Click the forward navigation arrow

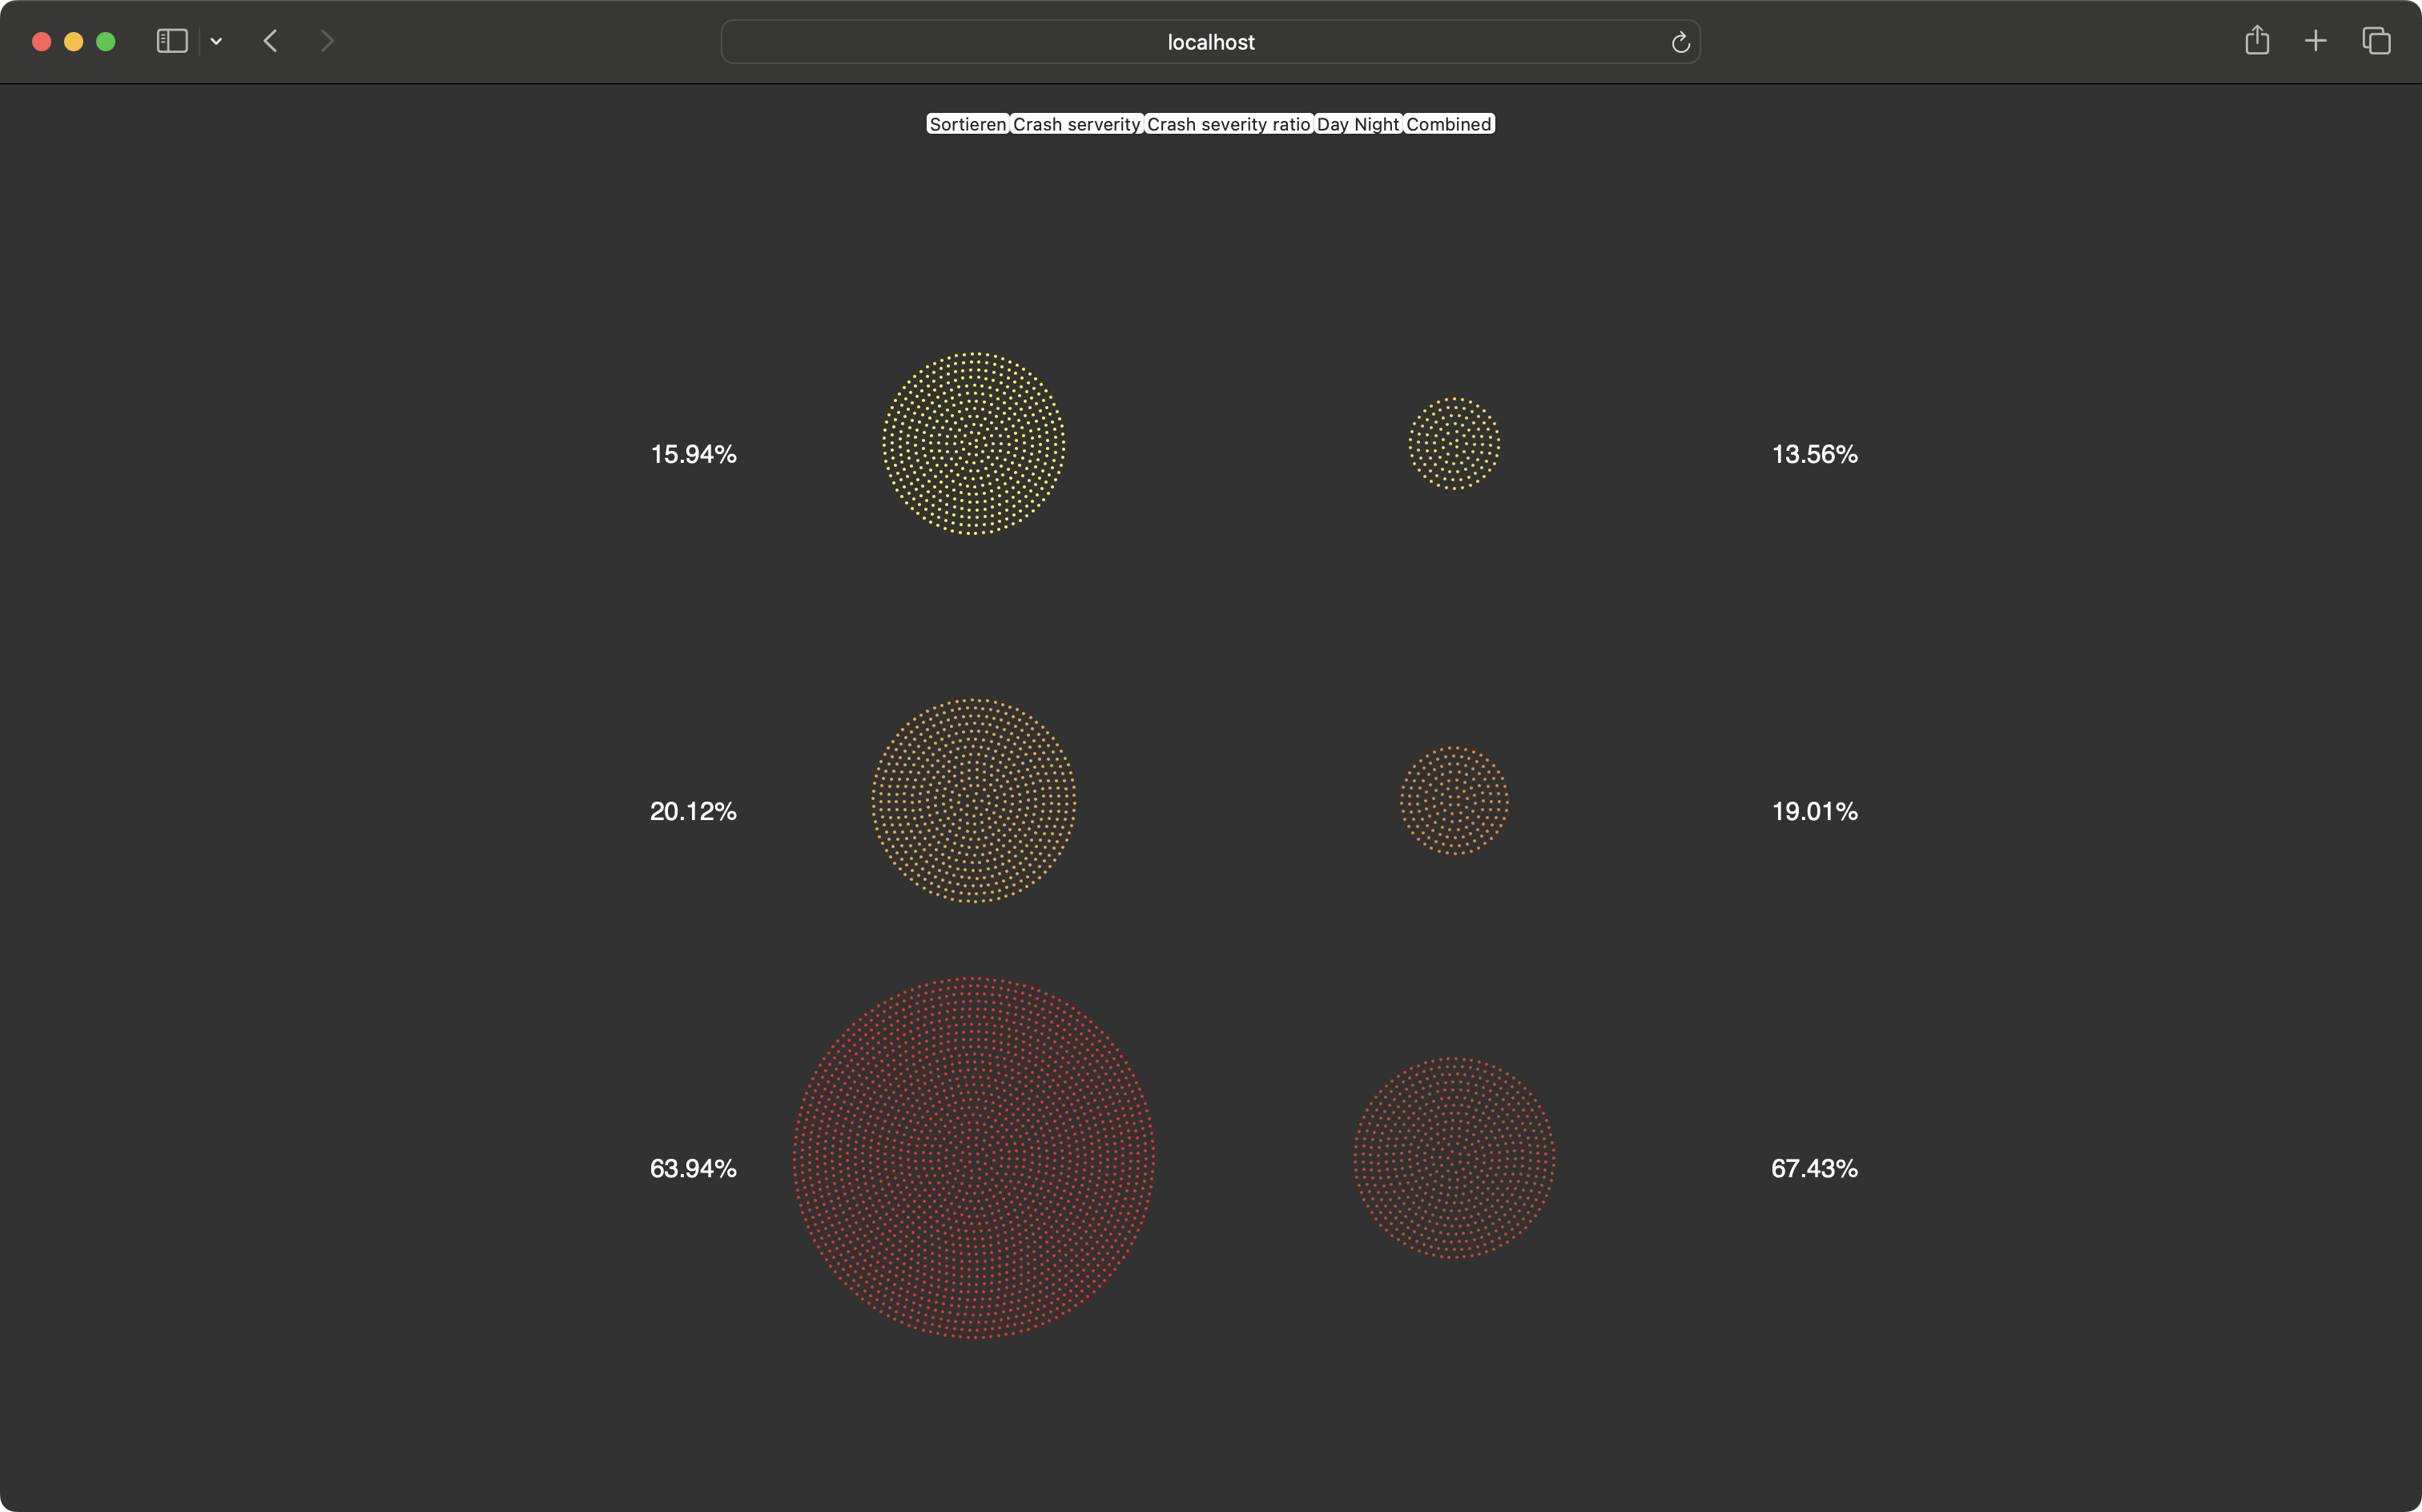pos(327,41)
